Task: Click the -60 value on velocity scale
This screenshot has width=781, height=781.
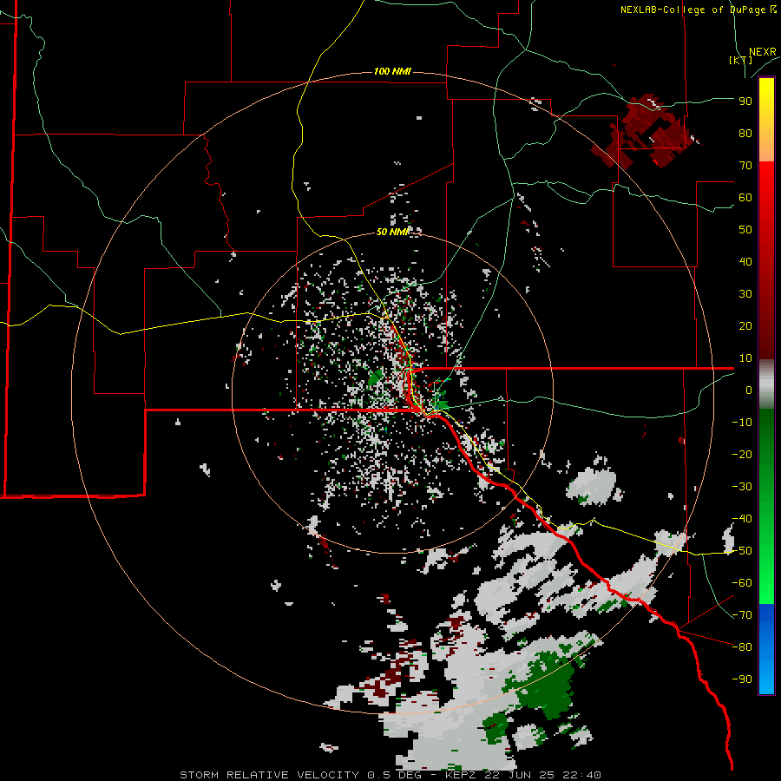Action: 742,583
